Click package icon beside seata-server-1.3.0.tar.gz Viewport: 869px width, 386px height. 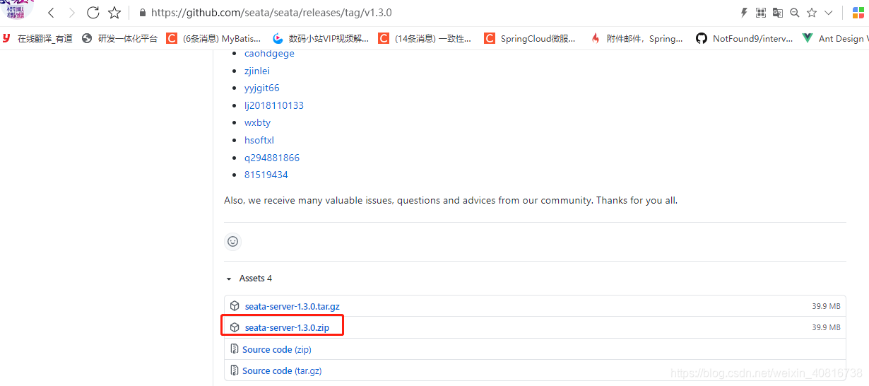click(x=235, y=306)
